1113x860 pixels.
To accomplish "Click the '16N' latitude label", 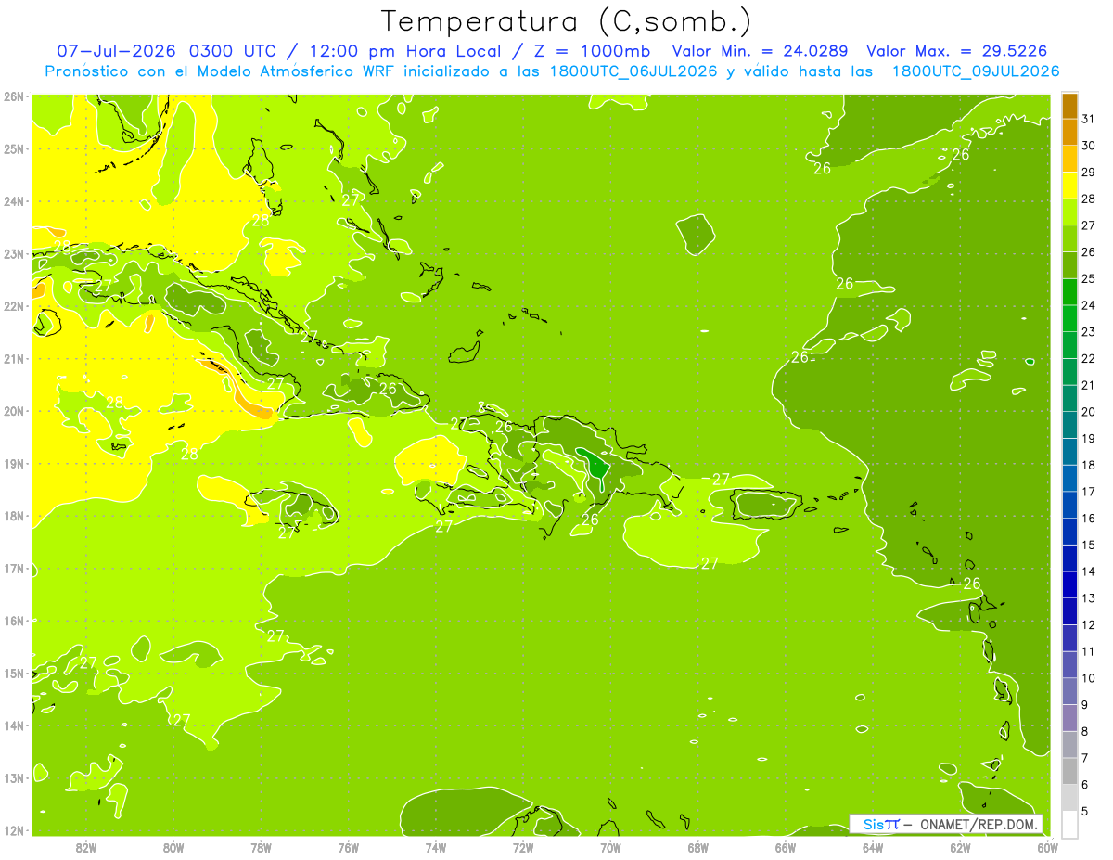I will 14,621.
